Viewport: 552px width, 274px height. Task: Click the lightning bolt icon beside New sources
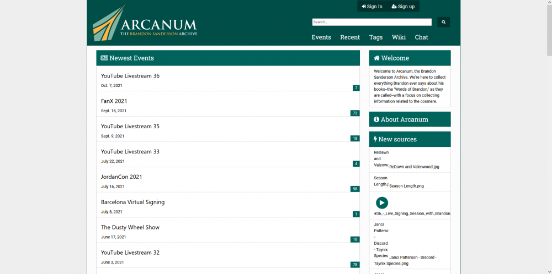[375, 139]
